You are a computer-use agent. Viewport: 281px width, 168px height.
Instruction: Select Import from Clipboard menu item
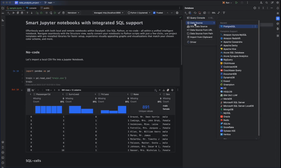(x=200, y=37)
